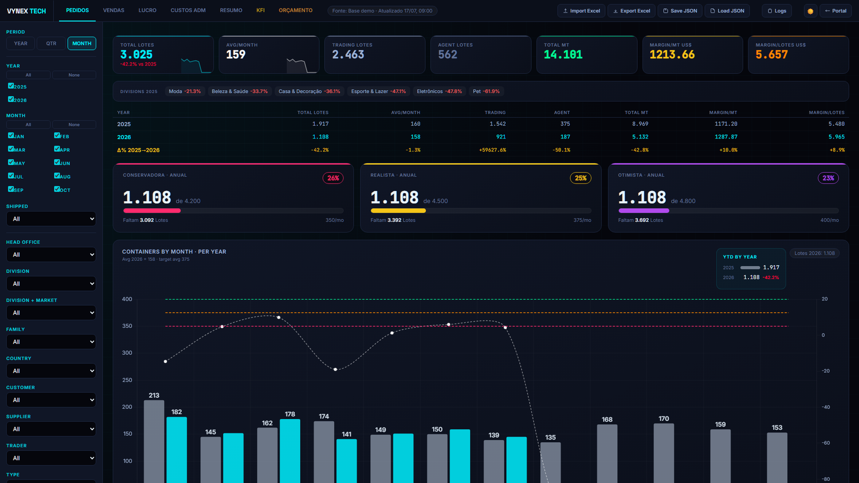Toggle the MAR month checkbox
The width and height of the screenshot is (859, 483).
coord(11,149)
